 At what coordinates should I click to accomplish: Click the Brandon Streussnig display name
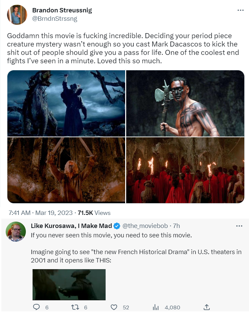coord(62,10)
